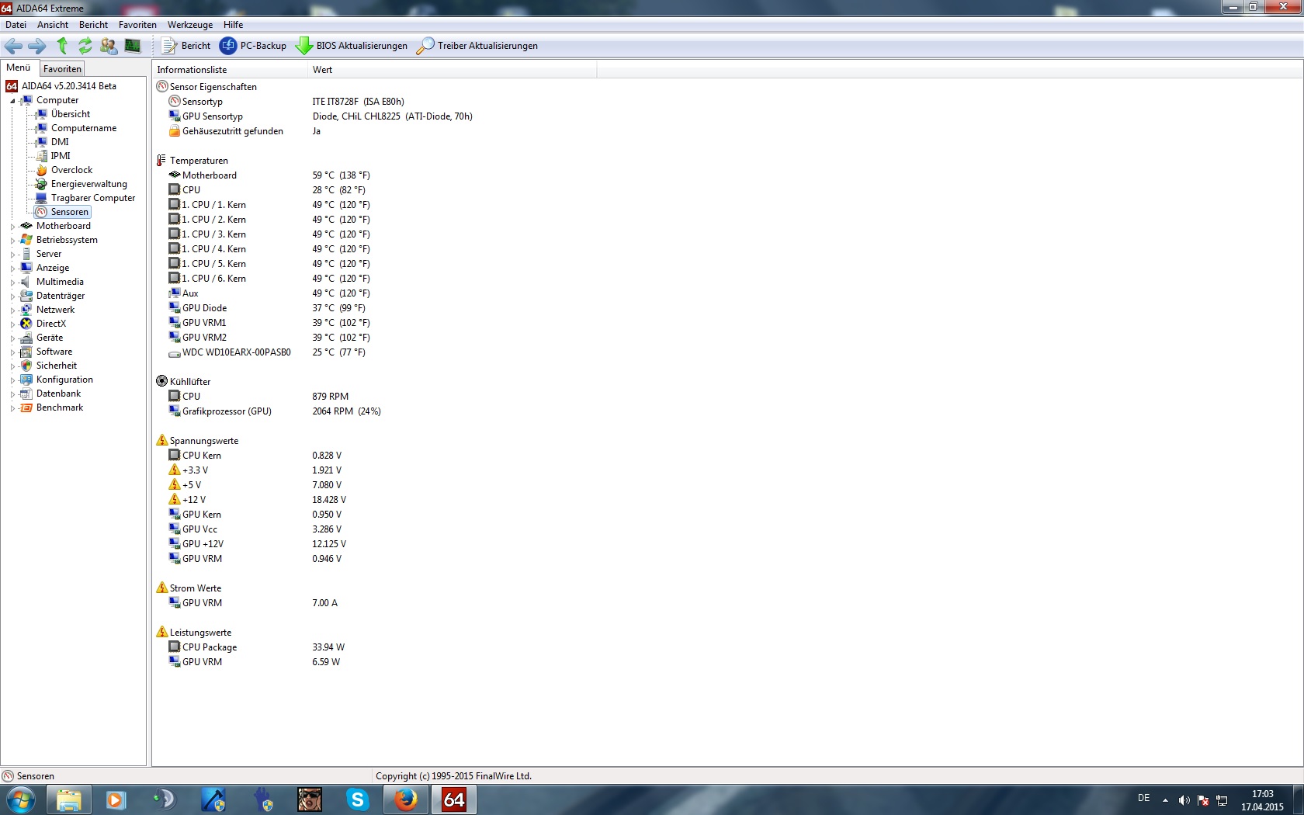
Task: Refresh the sensor page
Action: 85,46
